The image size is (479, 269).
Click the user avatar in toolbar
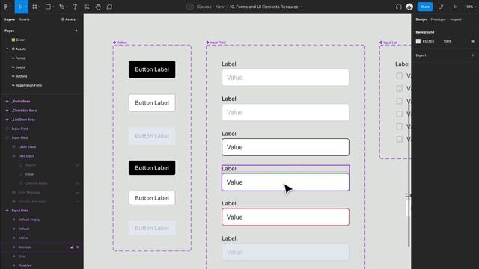tap(409, 7)
